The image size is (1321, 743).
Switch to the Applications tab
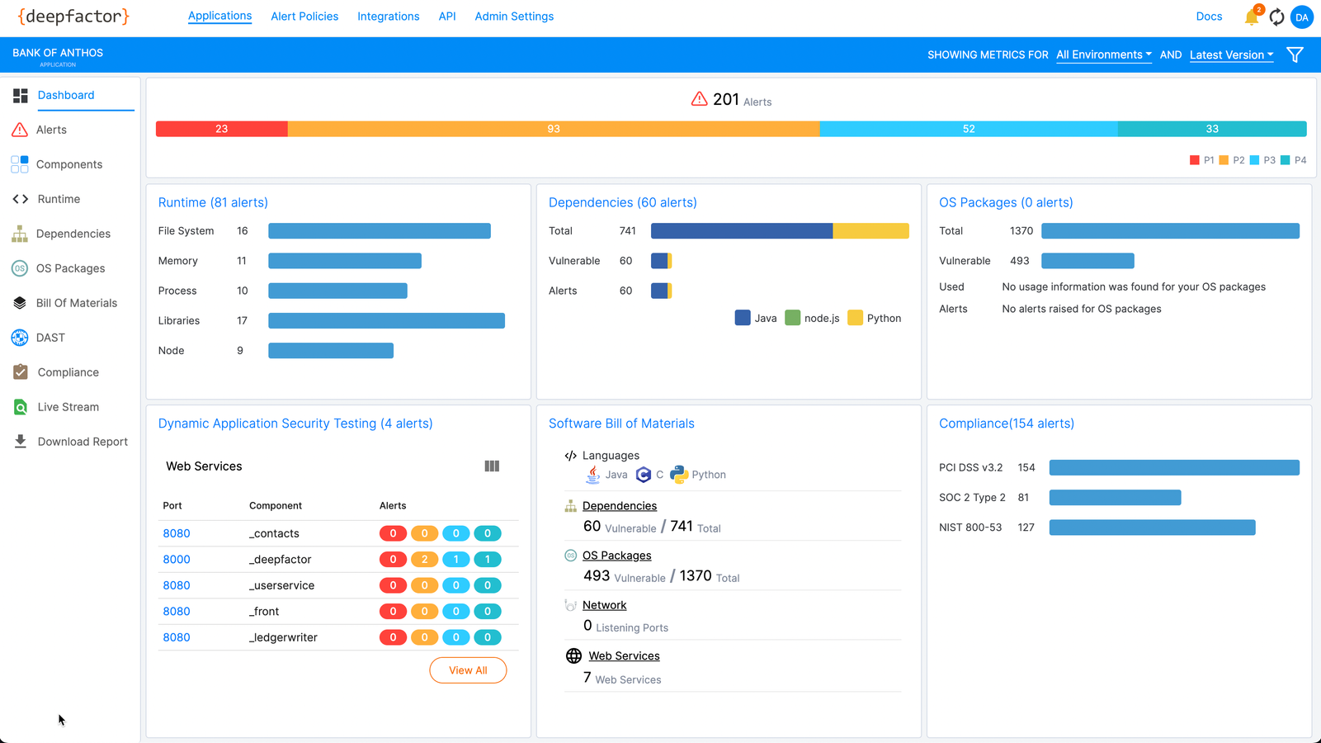pos(219,16)
